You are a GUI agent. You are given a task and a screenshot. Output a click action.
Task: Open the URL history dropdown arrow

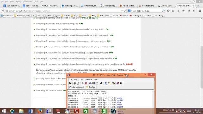[122, 11]
